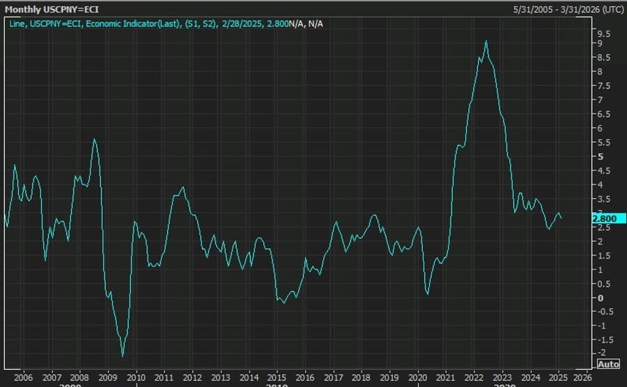This screenshot has width=627, height=387.
Task: Select the 2020 label on time axis
Action: point(417,377)
